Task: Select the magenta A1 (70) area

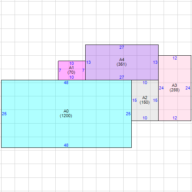Action: (x=72, y=70)
